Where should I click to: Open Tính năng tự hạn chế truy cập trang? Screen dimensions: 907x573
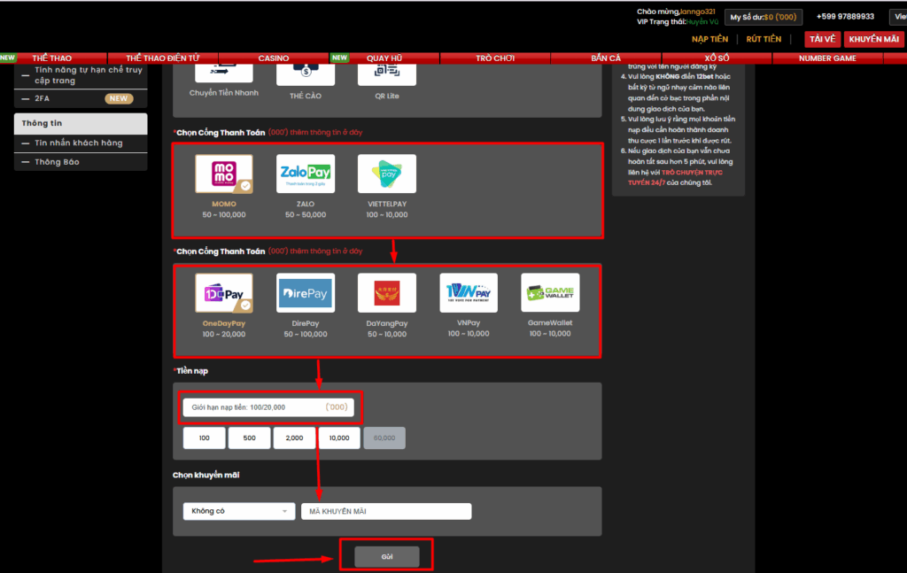(81, 75)
